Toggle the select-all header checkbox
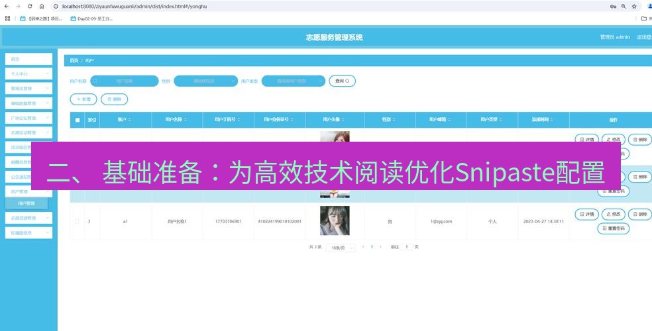This screenshot has width=652, height=331. (78, 120)
